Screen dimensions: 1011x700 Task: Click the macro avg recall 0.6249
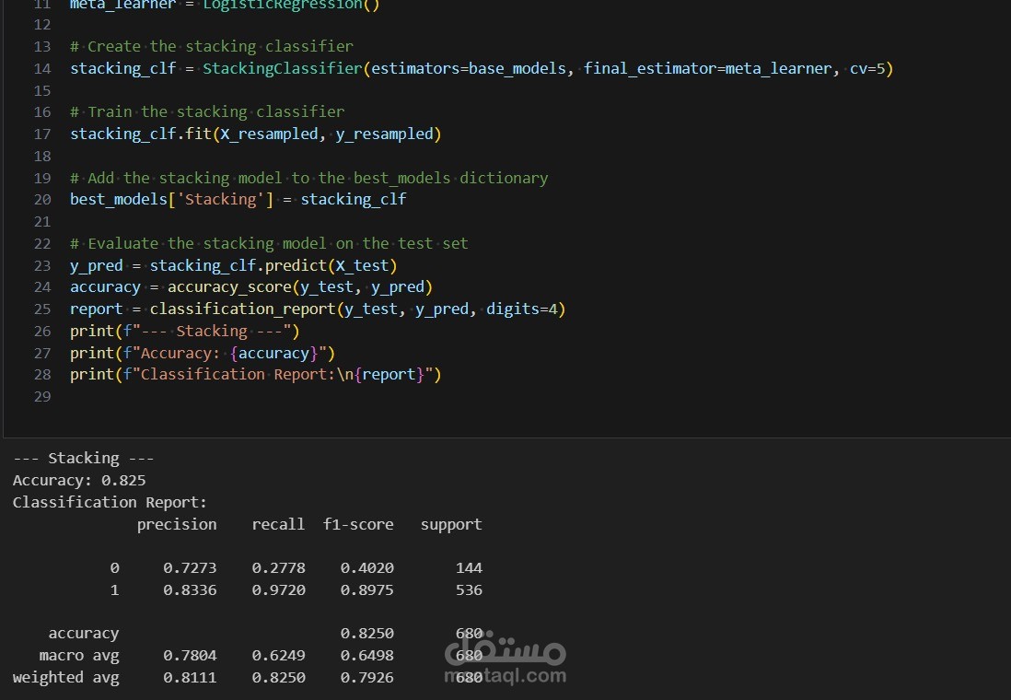[x=279, y=656]
